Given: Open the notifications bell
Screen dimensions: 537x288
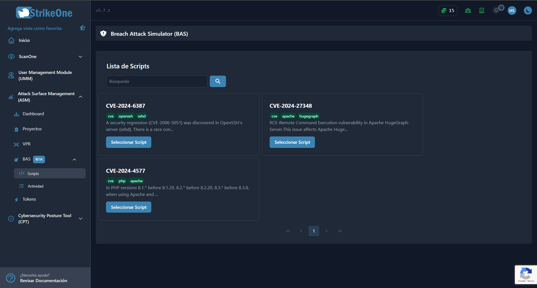Looking at the screenshot, I should point(496,10).
